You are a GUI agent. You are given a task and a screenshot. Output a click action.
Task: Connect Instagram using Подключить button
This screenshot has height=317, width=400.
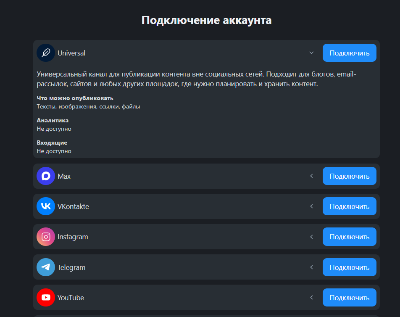pos(349,237)
